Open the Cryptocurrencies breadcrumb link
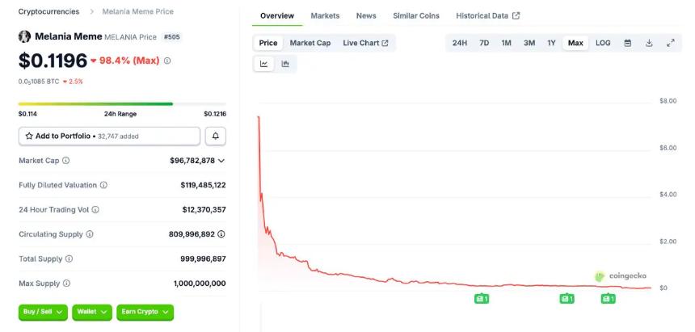Viewport: 695px width, 332px height. (48, 11)
